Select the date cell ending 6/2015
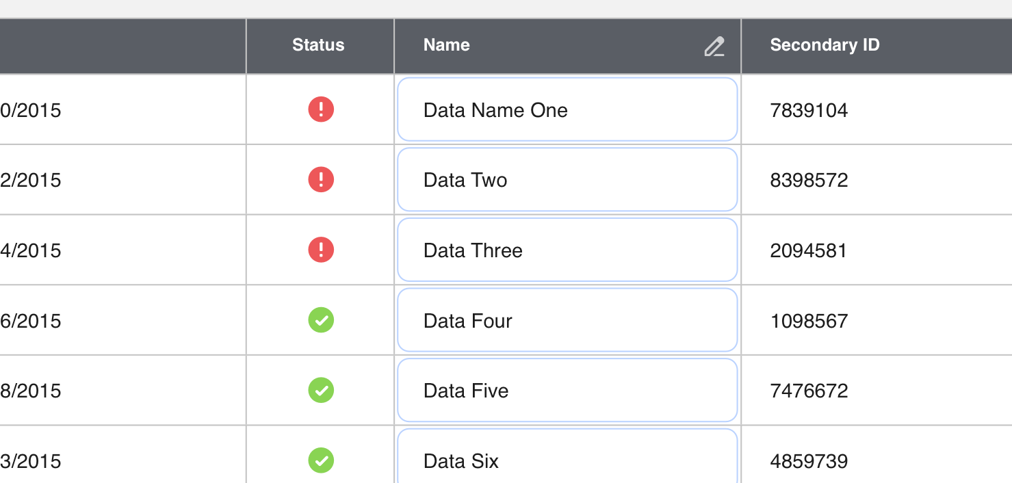1012x483 pixels. (31, 321)
